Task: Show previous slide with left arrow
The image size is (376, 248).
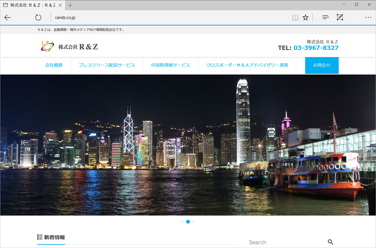Action: [25, 143]
